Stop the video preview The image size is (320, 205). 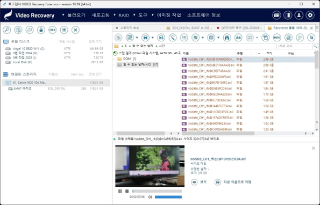point(127,191)
